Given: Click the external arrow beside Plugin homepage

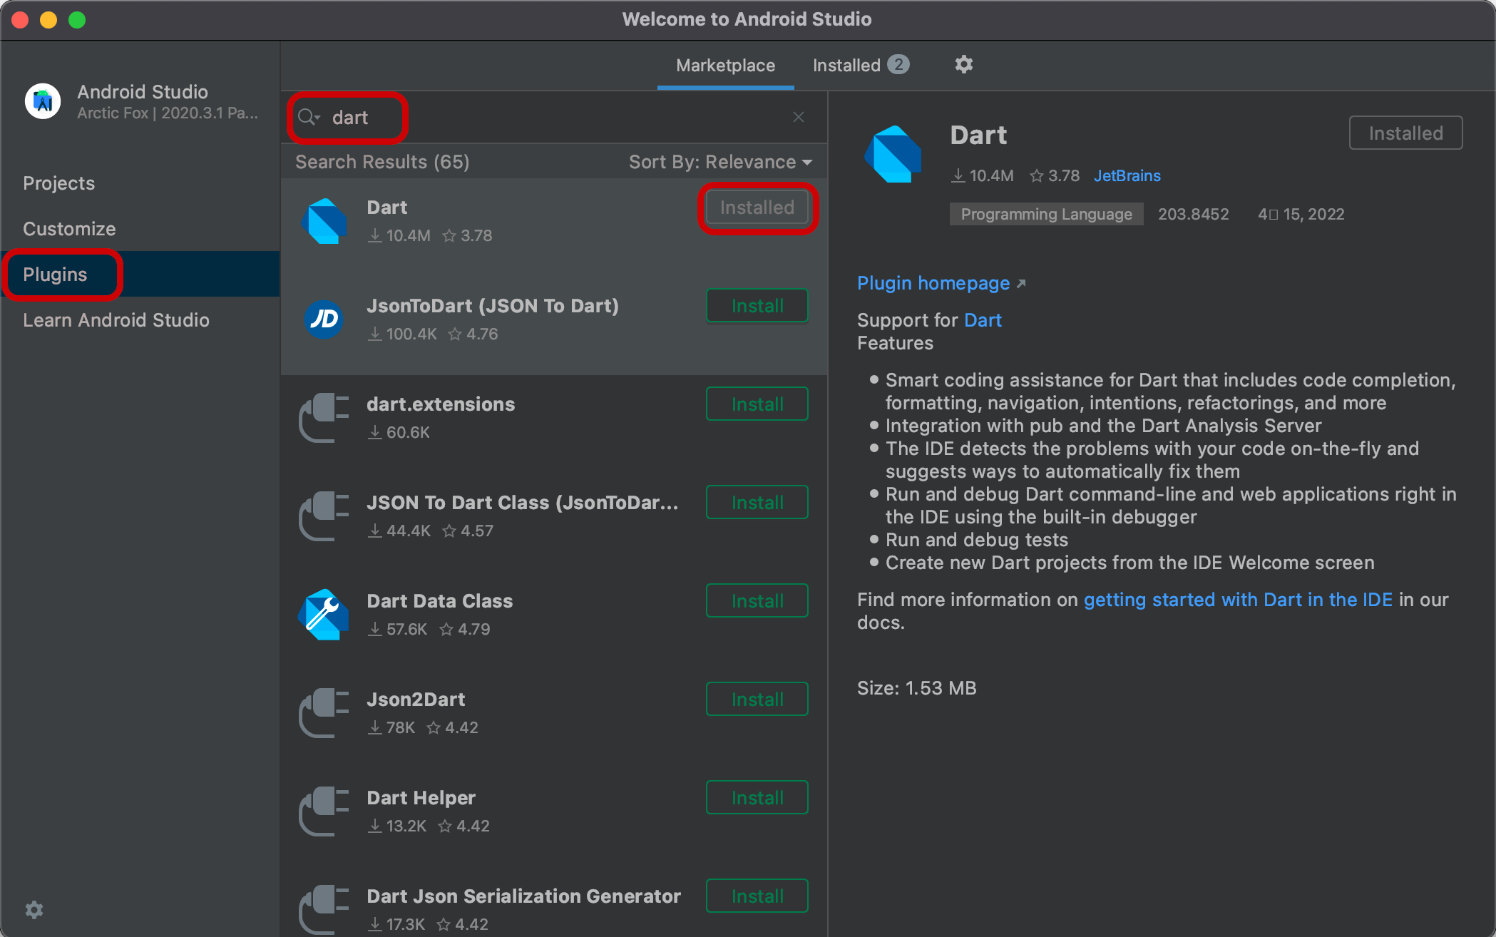Looking at the screenshot, I should pos(1021,284).
